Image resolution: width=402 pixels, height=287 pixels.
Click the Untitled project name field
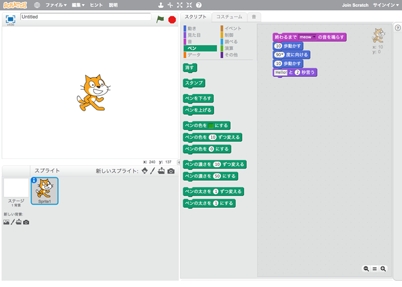coord(86,17)
